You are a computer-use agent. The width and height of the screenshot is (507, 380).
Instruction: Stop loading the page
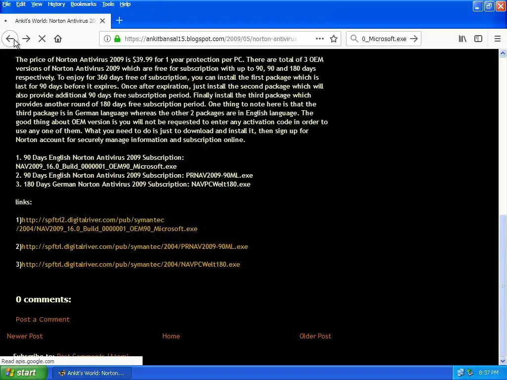(x=42, y=39)
